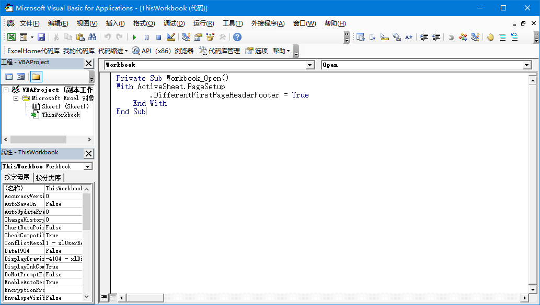Screen dimensions: 540x305
Task: Click View Object icon in project panel
Action: (x=21, y=77)
